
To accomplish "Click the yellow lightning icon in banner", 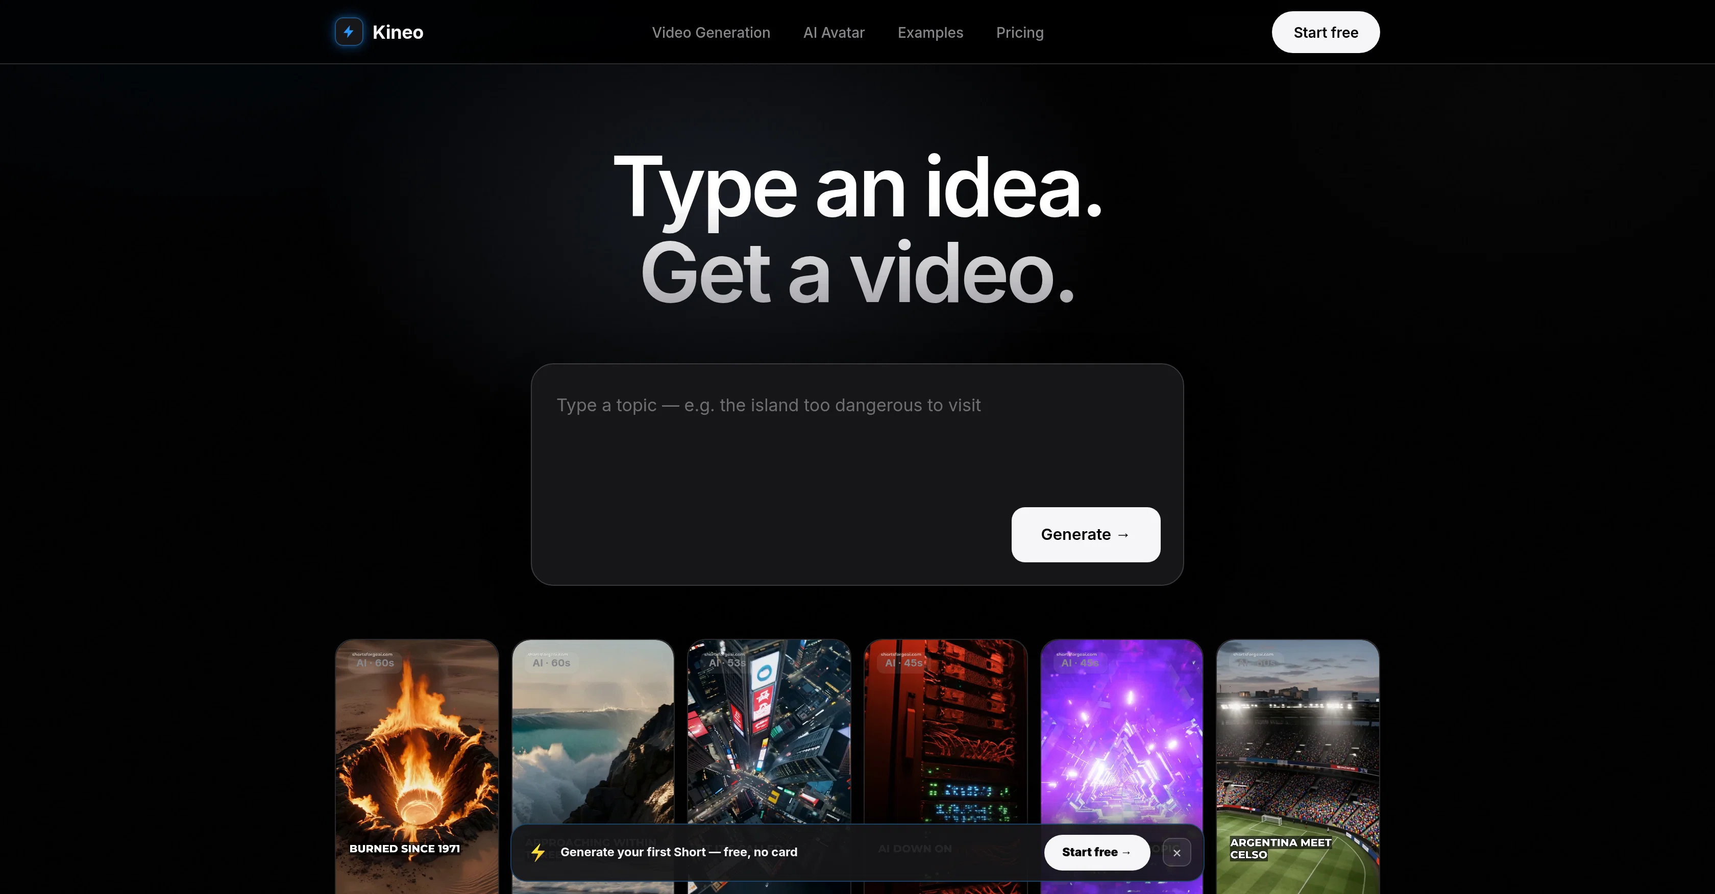I will [538, 852].
